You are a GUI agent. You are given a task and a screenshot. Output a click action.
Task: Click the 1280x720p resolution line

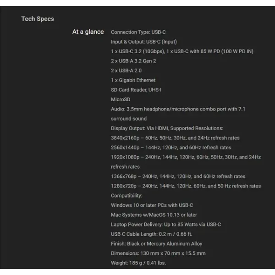coord(186,186)
